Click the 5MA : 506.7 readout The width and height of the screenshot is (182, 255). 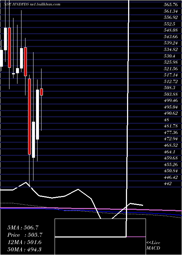click(23, 227)
